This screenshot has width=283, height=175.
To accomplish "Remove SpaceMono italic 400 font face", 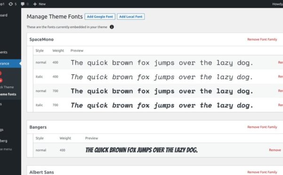I will 281,77.
